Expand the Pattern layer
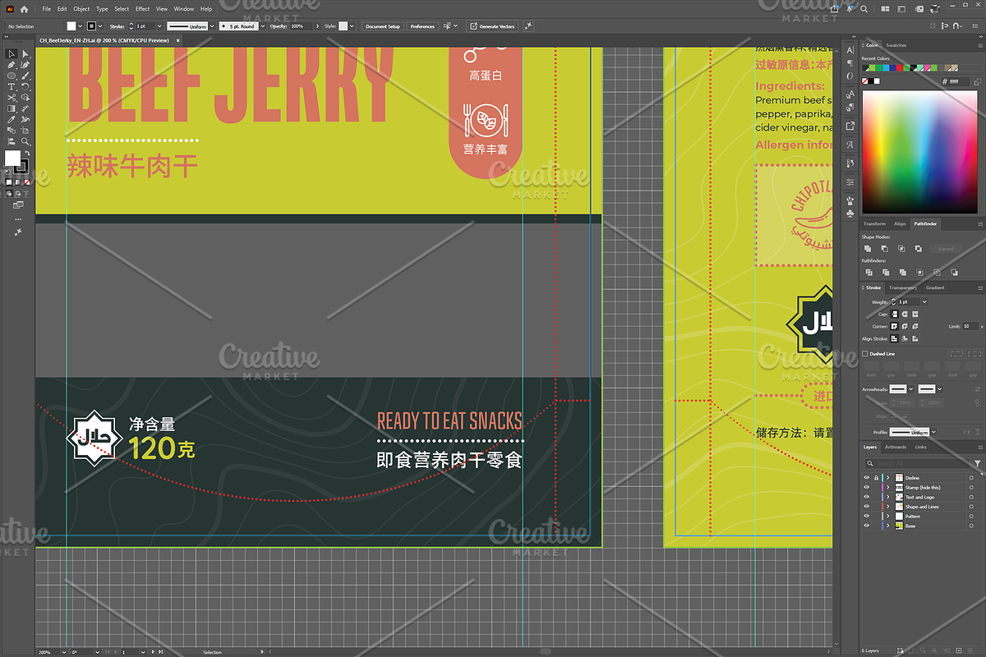The height and width of the screenshot is (657, 986). click(888, 516)
